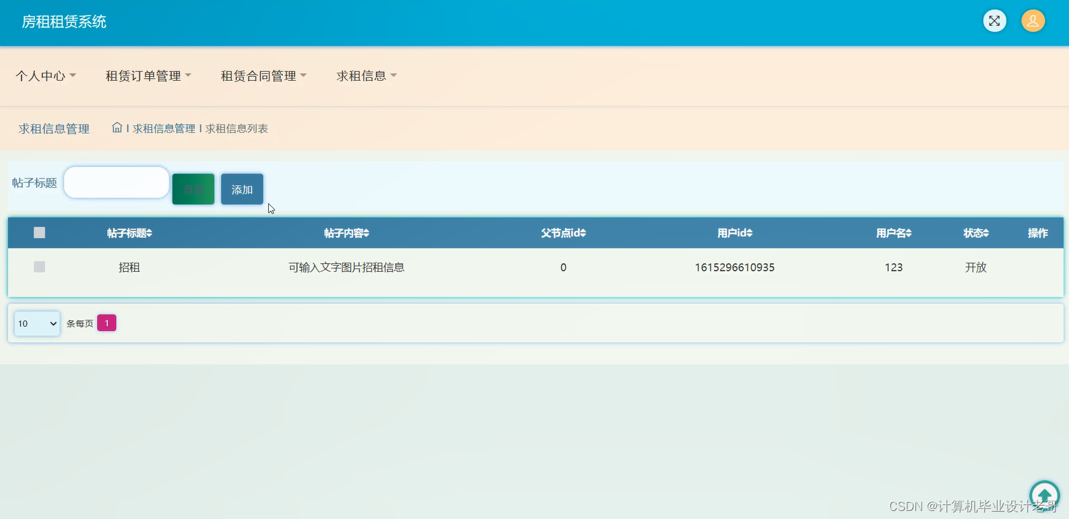Sort by 用户id column arrows
The image size is (1069, 519).
pyautogui.click(x=750, y=233)
